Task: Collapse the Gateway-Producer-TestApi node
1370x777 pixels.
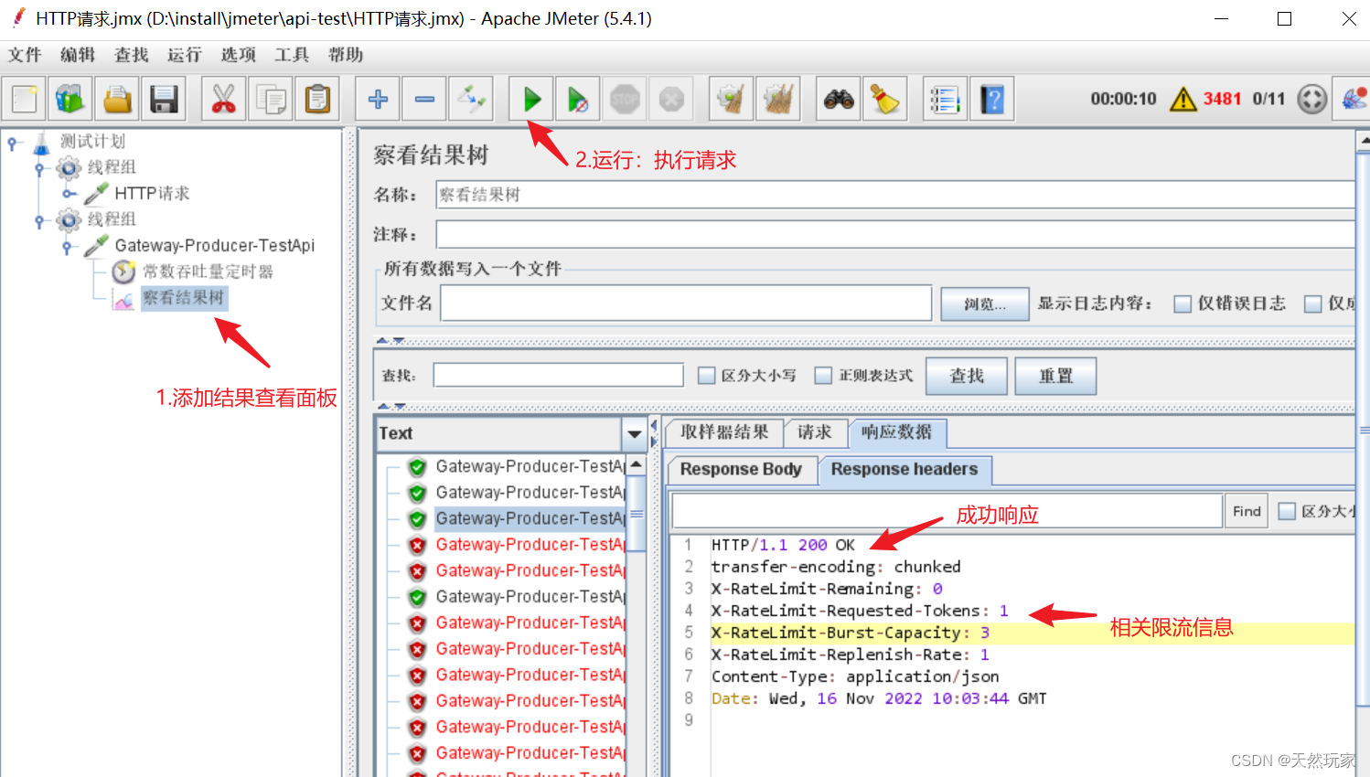Action: (67, 247)
